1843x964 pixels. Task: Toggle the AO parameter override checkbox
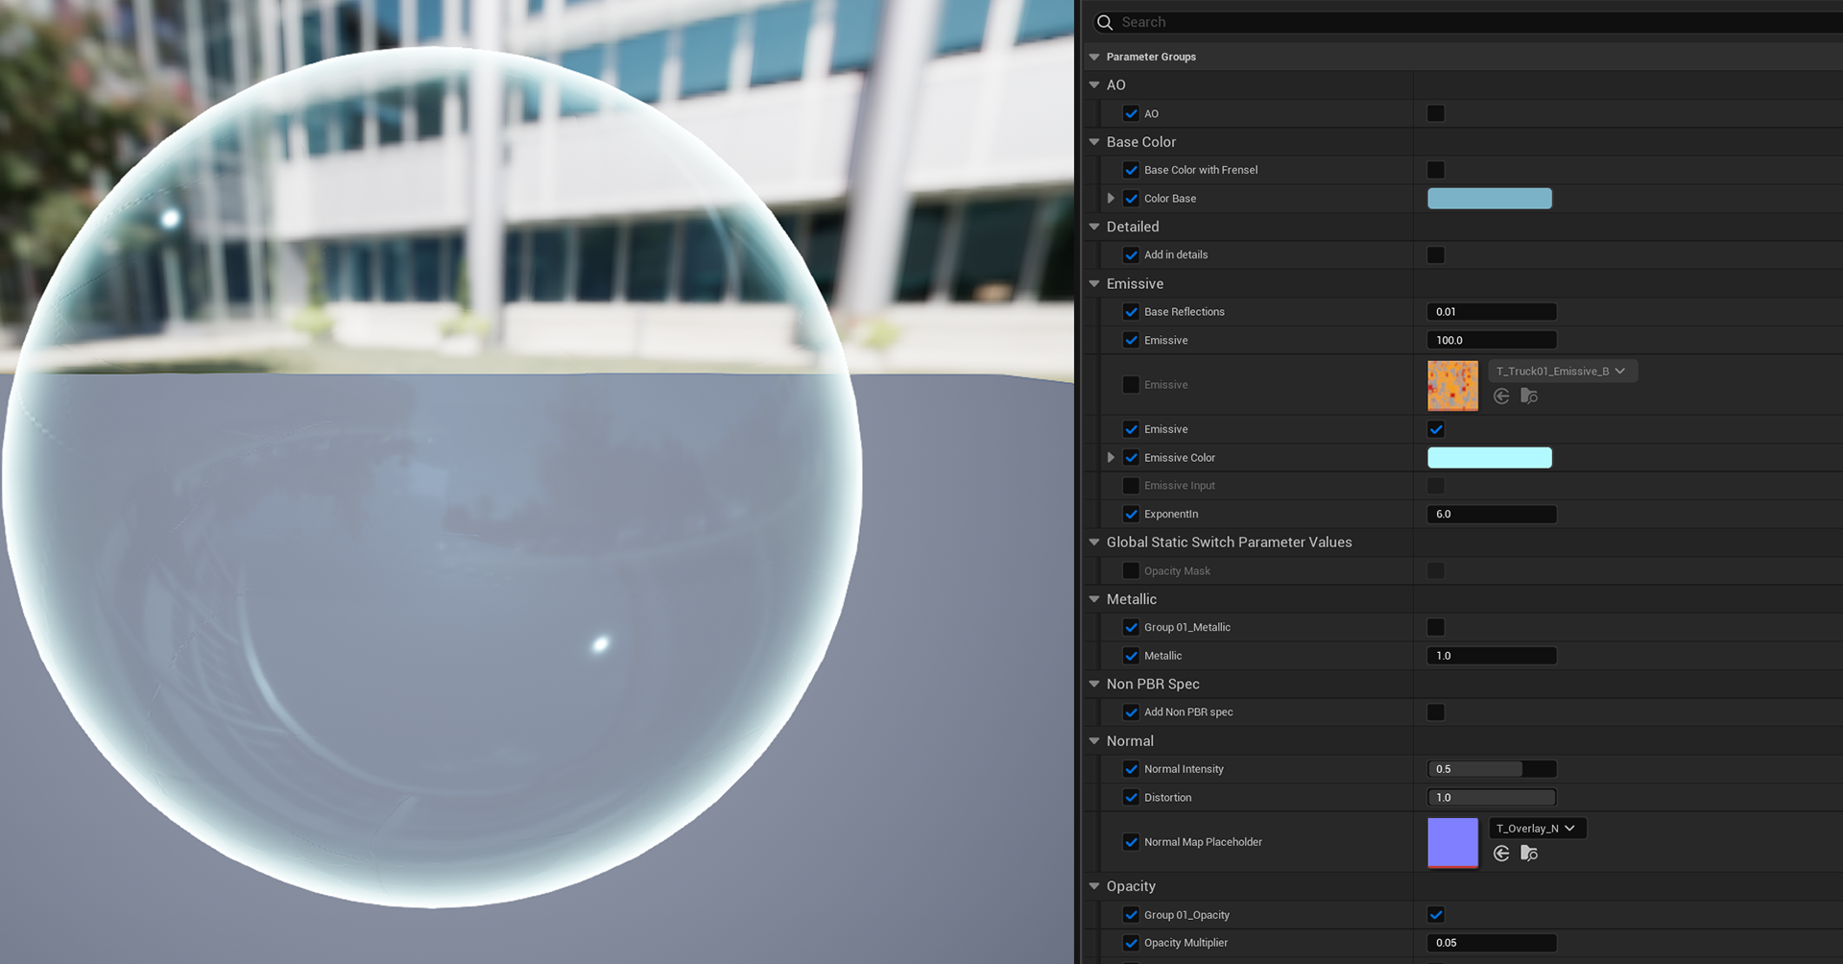(1131, 113)
